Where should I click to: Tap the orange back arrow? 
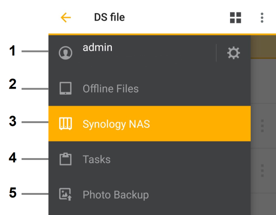click(66, 17)
